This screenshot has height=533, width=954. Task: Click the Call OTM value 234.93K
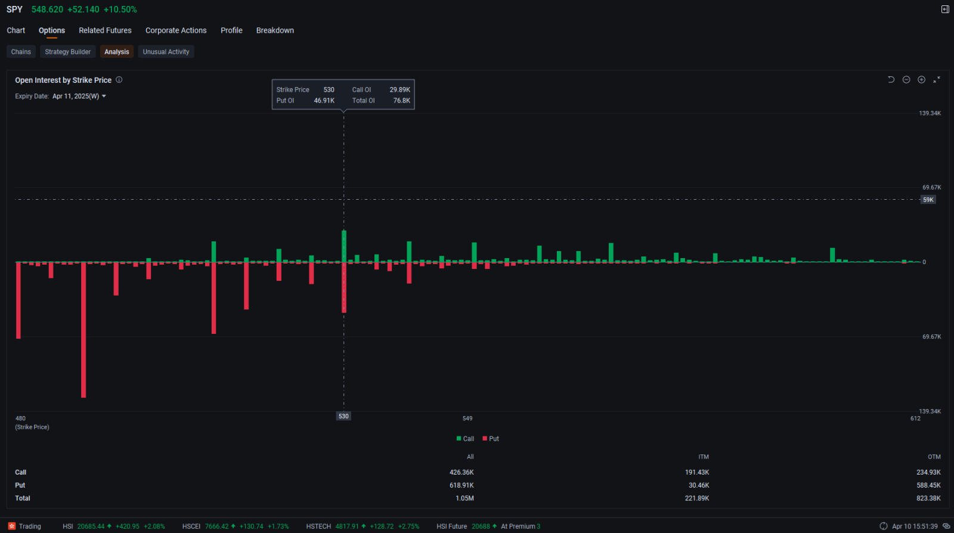tap(928, 472)
